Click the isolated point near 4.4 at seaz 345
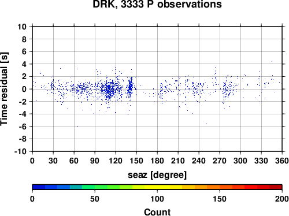The width and height of the screenshot is (289, 216). [x=272, y=61]
